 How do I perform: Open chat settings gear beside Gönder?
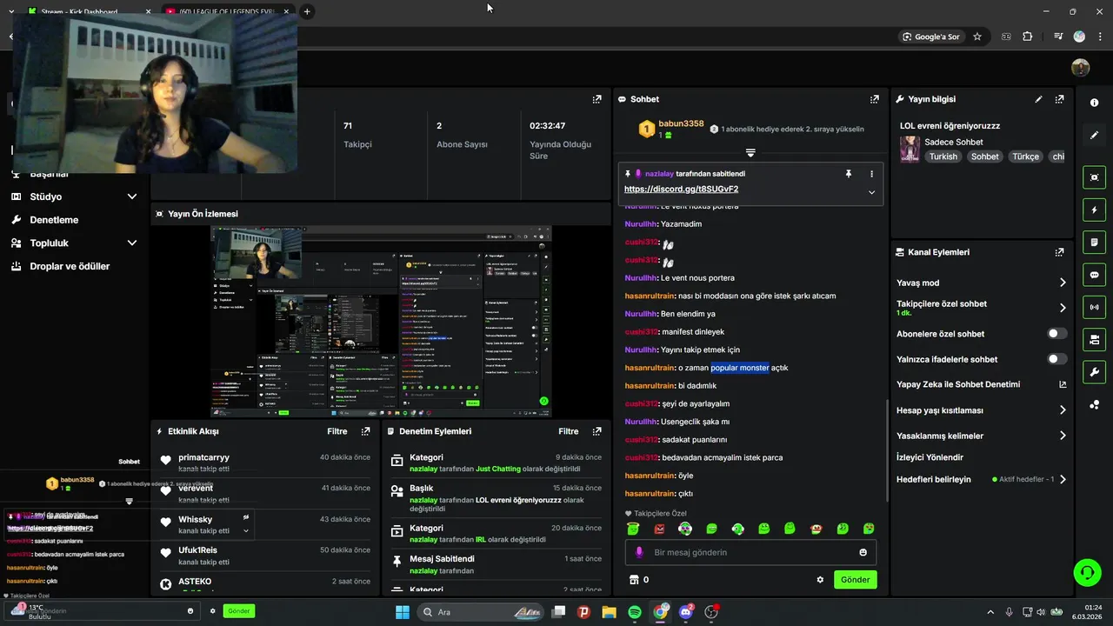click(819, 580)
